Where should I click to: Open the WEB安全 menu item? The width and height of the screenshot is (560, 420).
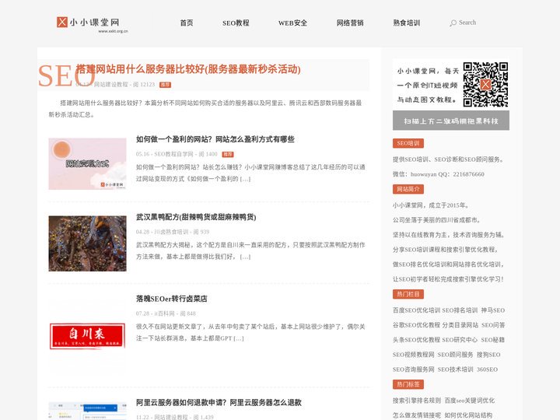pos(292,23)
